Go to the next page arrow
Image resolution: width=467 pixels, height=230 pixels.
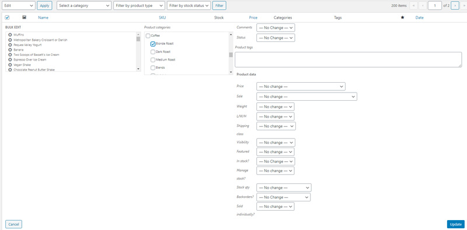(455, 6)
